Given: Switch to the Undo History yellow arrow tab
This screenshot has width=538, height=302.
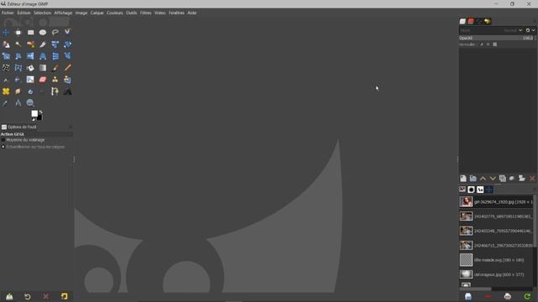Looking at the screenshot, I should point(488,21).
